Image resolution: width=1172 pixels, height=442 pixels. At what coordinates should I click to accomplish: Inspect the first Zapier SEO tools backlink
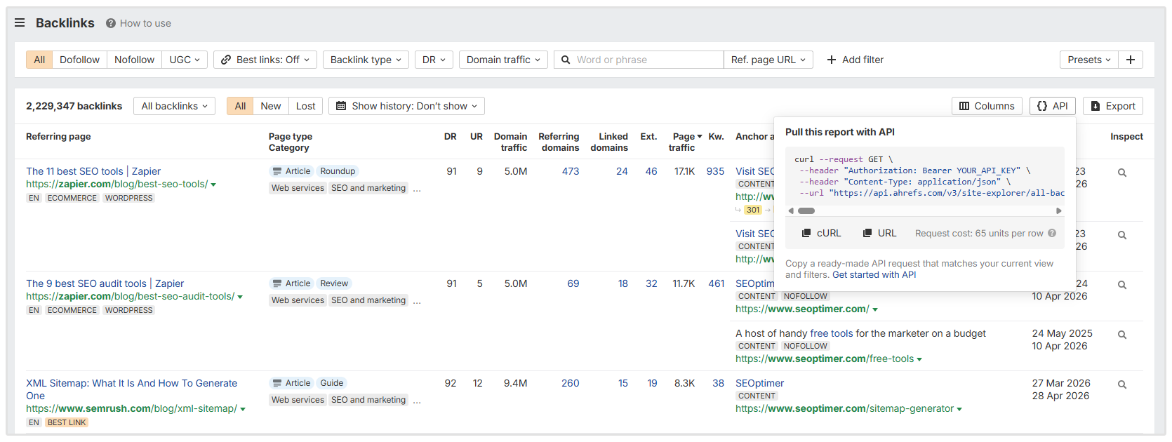click(x=1122, y=173)
